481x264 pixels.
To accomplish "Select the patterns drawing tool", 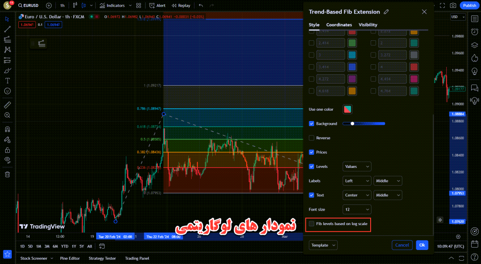I will 8,50.
